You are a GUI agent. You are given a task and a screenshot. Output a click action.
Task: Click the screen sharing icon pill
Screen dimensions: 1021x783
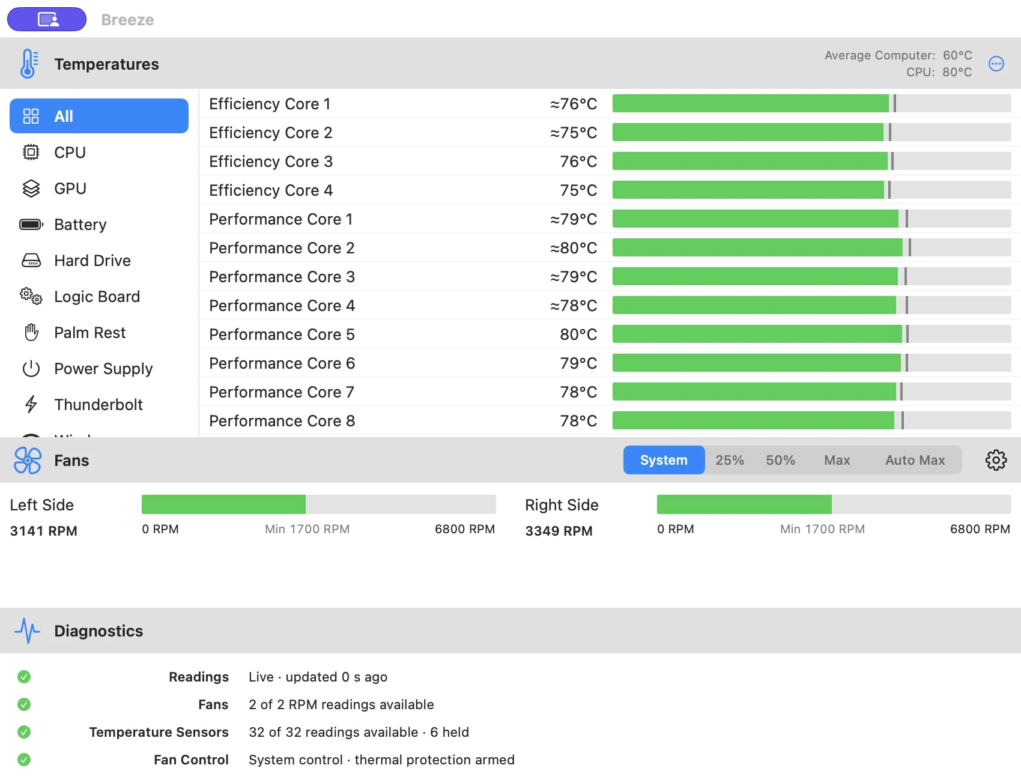click(x=47, y=19)
